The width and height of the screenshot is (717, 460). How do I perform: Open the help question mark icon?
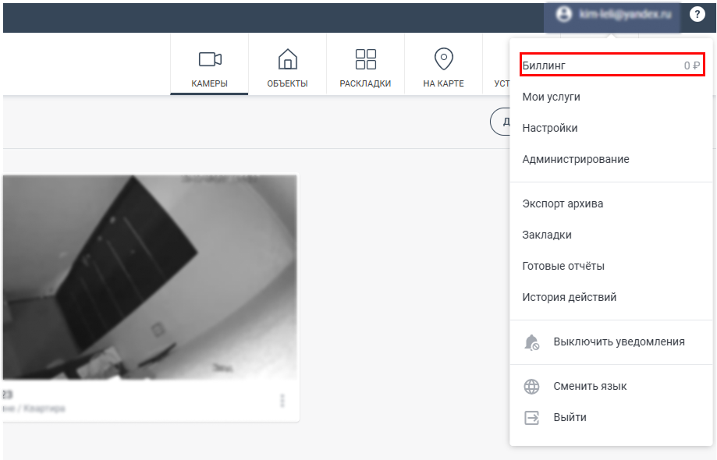coord(697,14)
